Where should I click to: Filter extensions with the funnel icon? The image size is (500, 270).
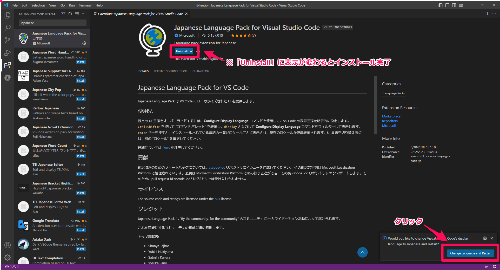(63, 14)
